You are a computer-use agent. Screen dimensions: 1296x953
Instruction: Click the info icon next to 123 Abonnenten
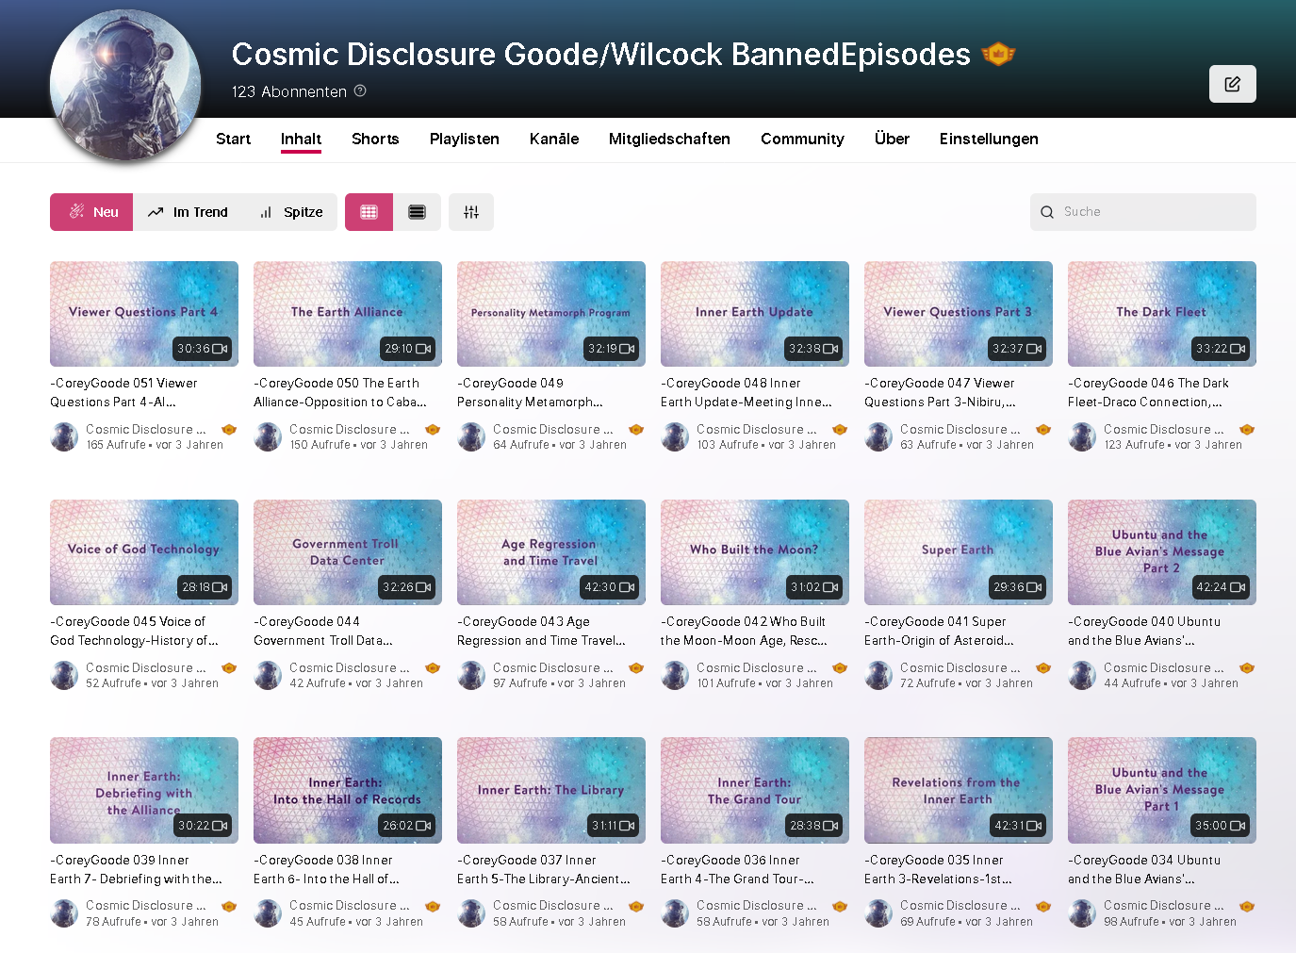pyautogui.click(x=360, y=90)
